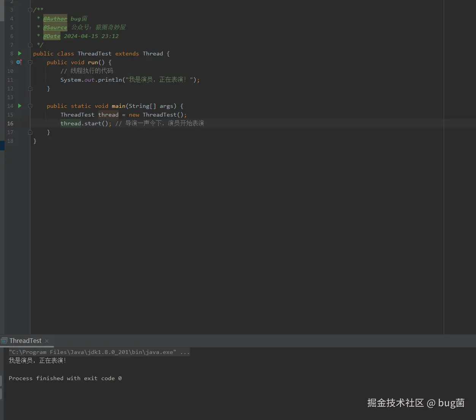Click the class name ThreadTest on line 8

(95, 54)
